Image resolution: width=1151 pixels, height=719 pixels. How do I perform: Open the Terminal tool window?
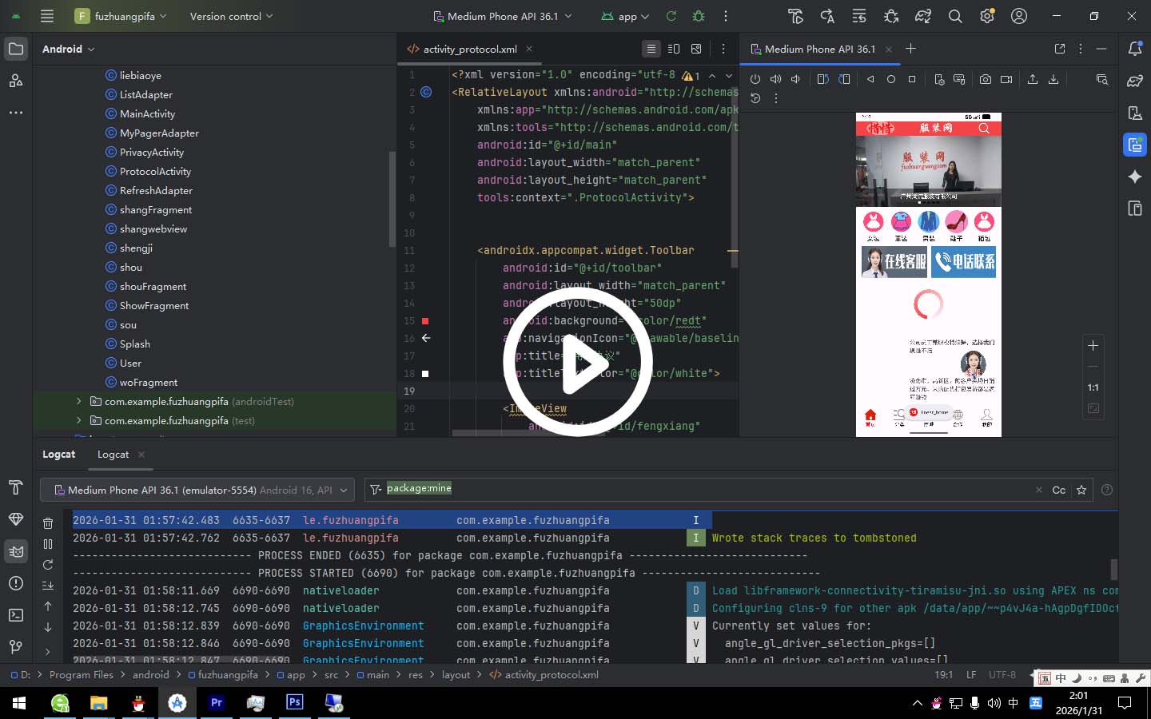point(15,615)
